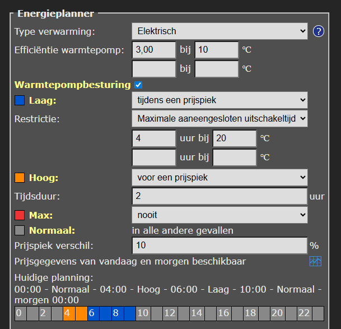Toggle the Warmtepompbesturing checkbox
The height and width of the screenshot is (329, 341).
coord(138,85)
